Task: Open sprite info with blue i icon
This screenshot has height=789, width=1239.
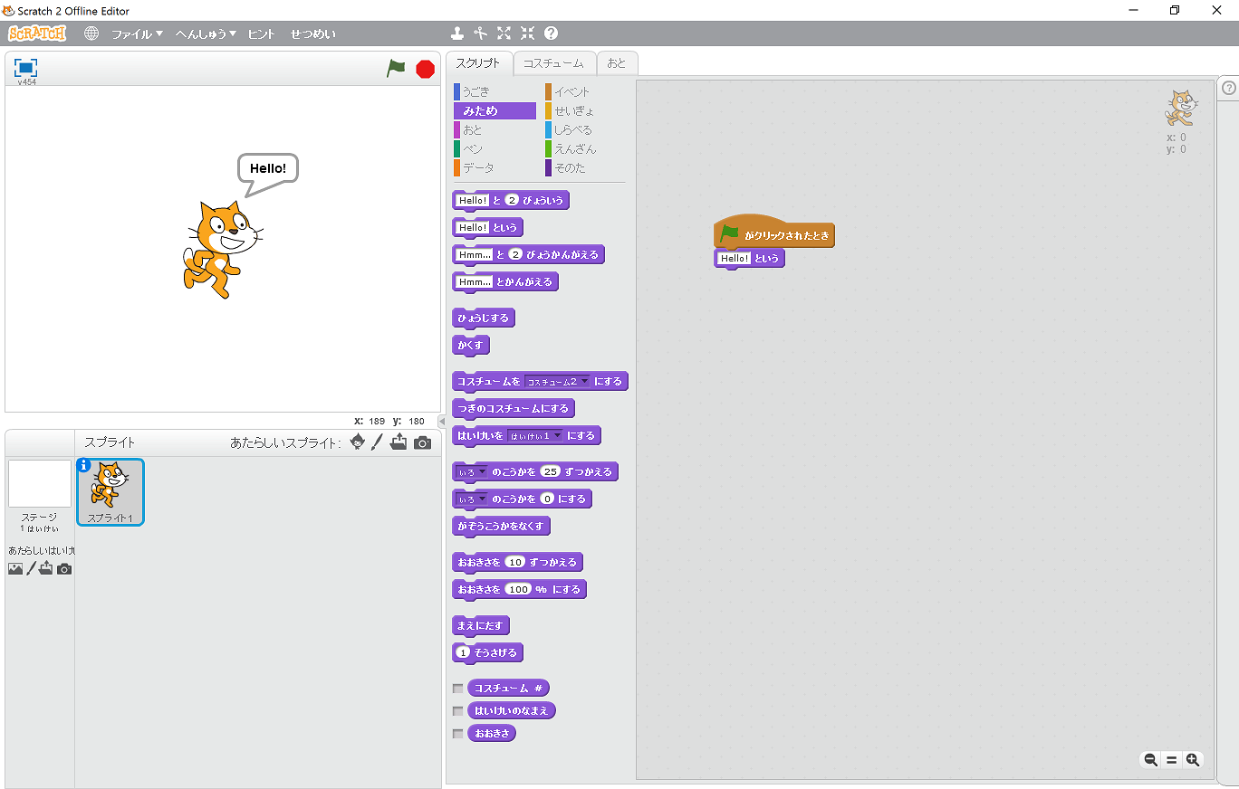Action: 84,465
